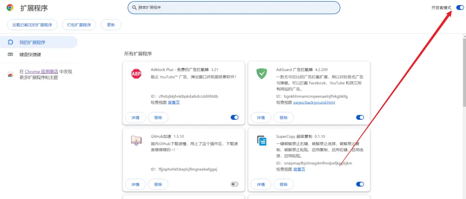Image resolution: width=466 pixels, height=199 pixels.
Task: Click the 开发者模式 label
Action: [441, 8]
